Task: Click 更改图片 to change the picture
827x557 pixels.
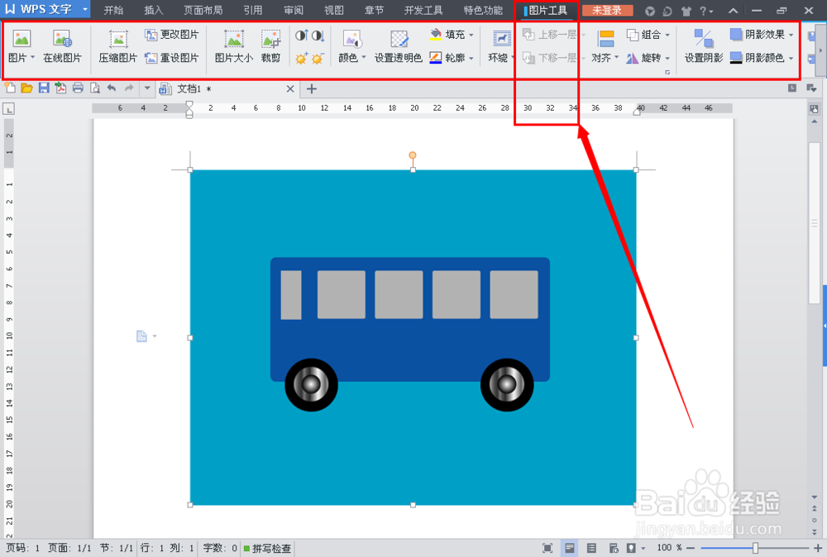Action: (173, 34)
